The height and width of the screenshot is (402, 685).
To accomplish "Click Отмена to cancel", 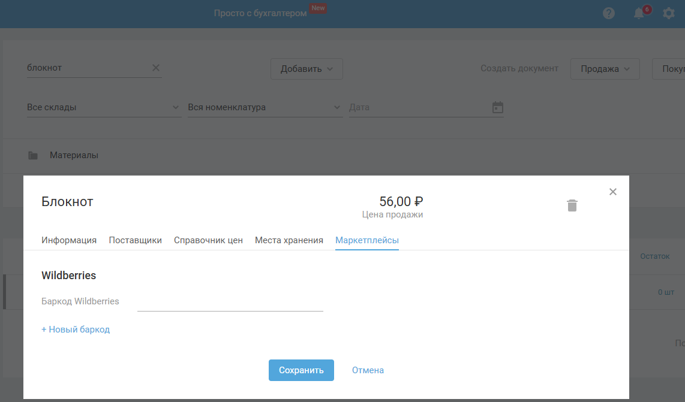I will (368, 370).
